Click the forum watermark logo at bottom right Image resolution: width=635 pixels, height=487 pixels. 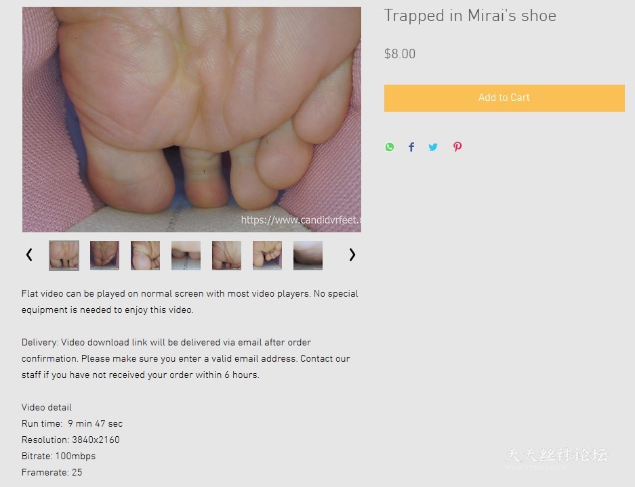click(x=557, y=459)
